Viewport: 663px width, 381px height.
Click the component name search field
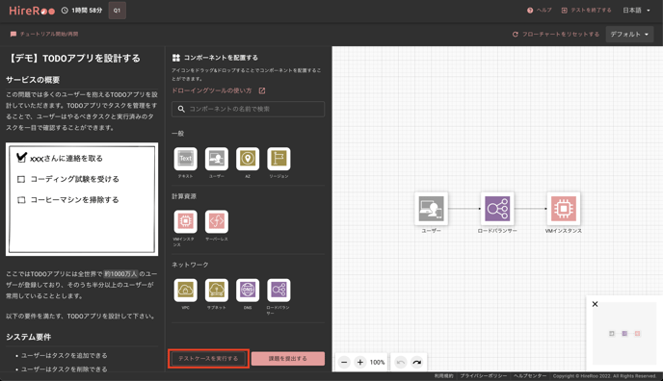(x=248, y=109)
